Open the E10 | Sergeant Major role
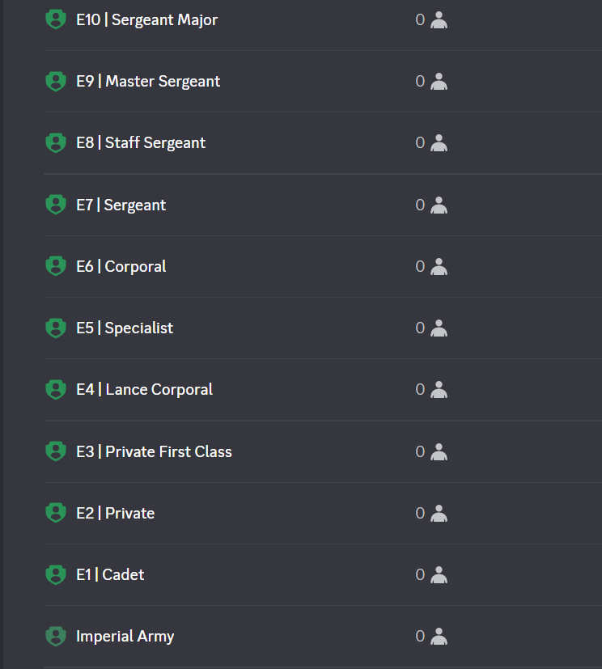The image size is (602, 669). pos(146,19)
